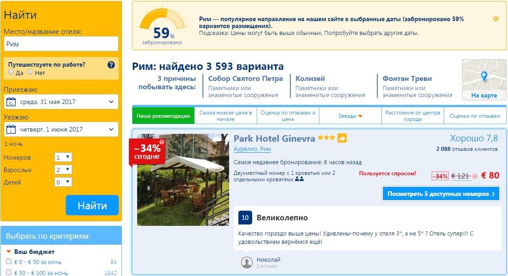
Task: Click the check-in calendar icon
Action: pos(11,102)
